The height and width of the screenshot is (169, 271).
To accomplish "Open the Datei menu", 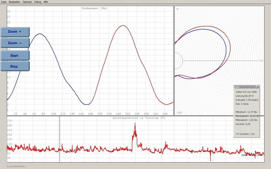I will point(4,2).
